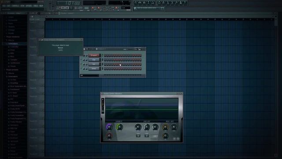
Task: Click first envelope knob in Limiter
Action: click(138, 127)
